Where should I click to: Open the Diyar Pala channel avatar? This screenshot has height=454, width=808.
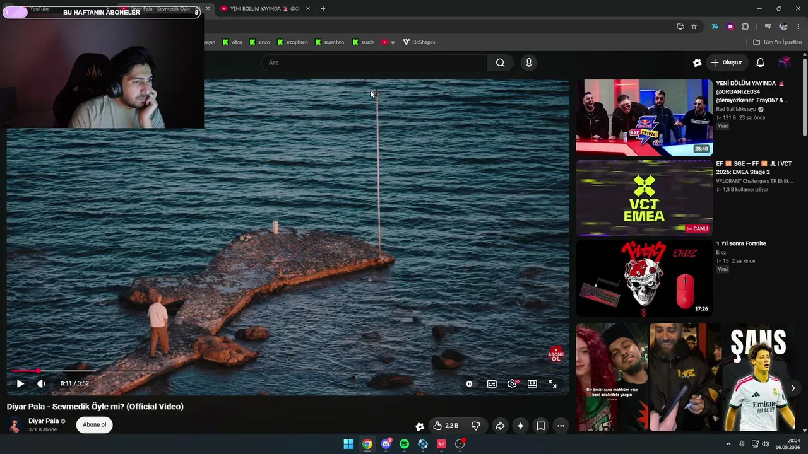point(15,425)
